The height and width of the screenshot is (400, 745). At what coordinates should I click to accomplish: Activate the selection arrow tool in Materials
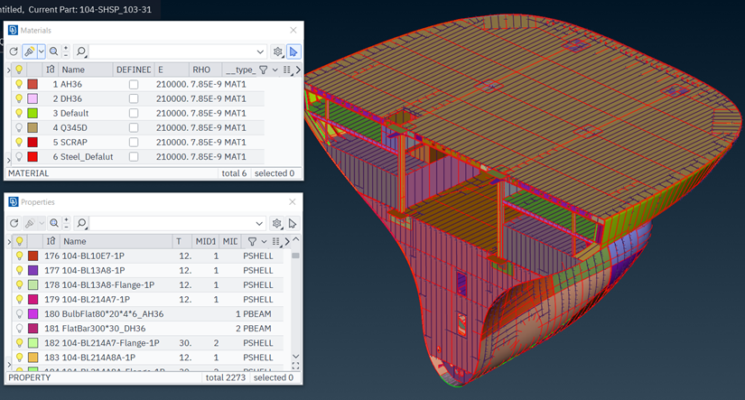293,51
